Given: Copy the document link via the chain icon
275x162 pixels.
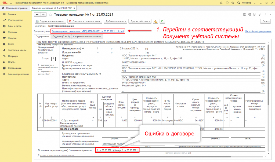Looking at the screenshot, I should click(x=260, y=14).
